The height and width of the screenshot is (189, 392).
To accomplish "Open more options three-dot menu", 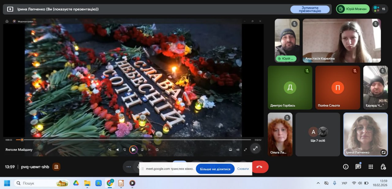I will pyautogui.click(x=129, y=167).
